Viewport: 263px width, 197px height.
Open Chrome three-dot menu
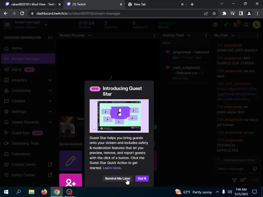[257, 13]
